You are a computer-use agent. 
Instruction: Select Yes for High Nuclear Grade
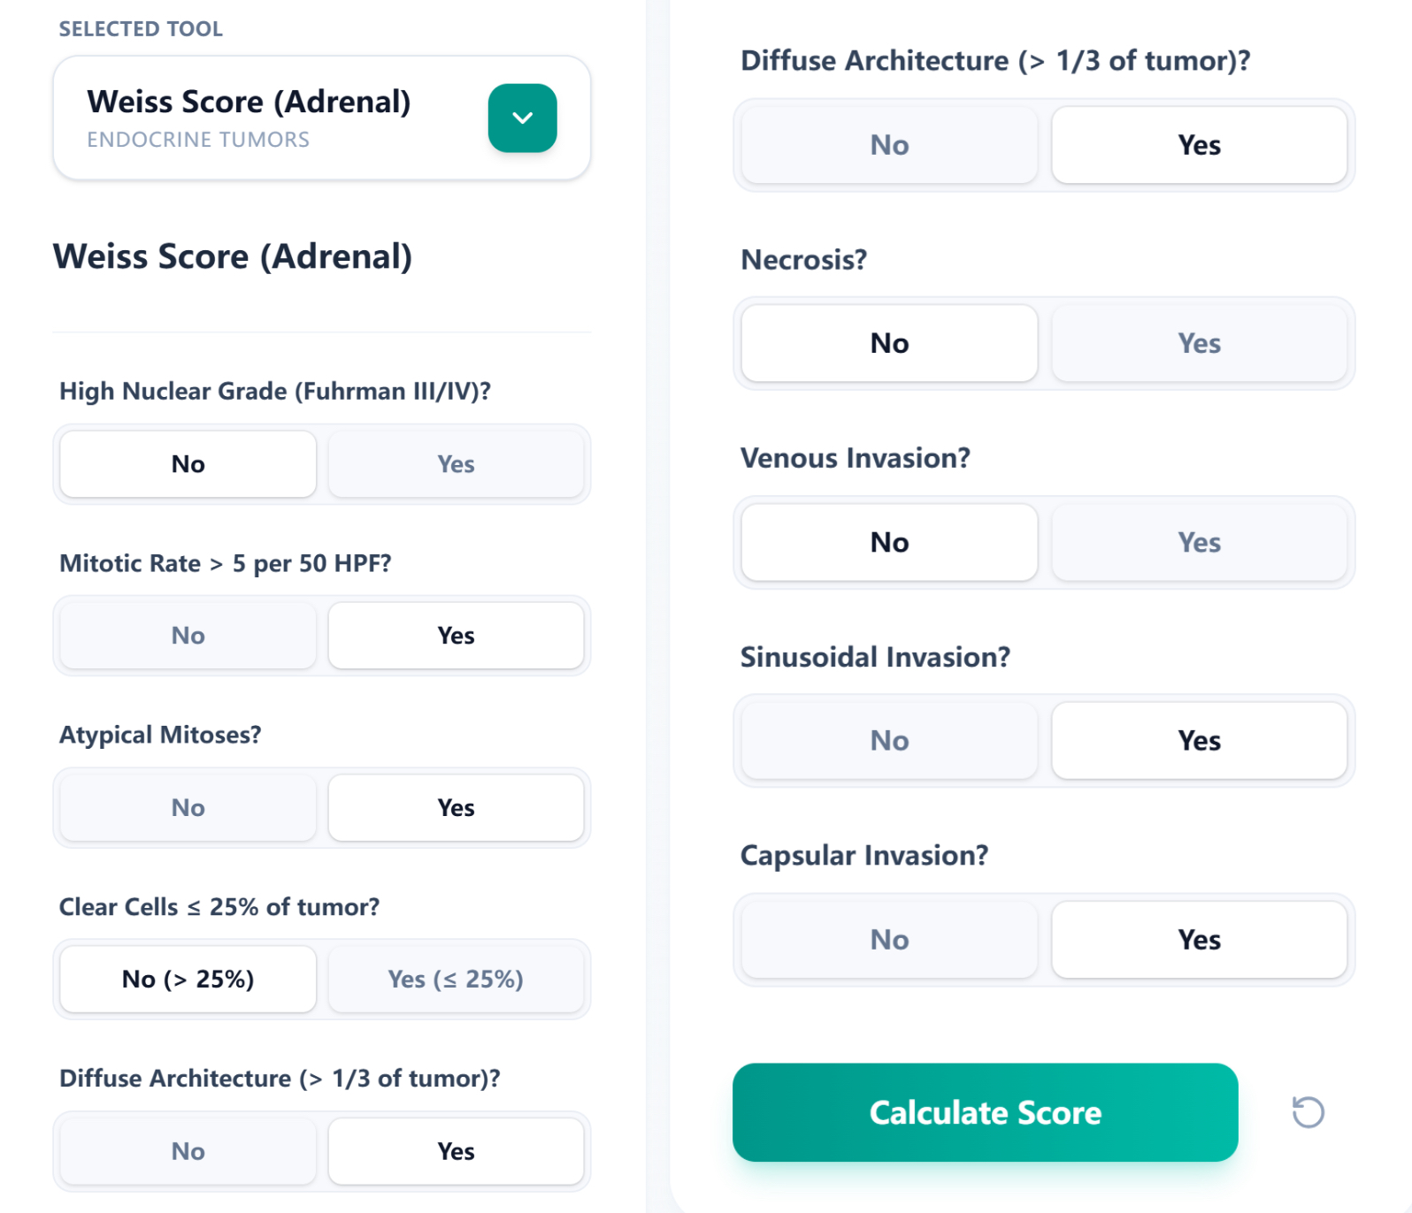[x=456, y=463]
